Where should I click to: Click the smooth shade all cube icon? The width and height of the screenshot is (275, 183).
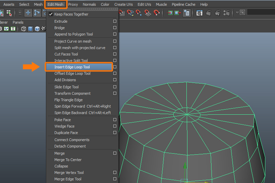(30, 29)
